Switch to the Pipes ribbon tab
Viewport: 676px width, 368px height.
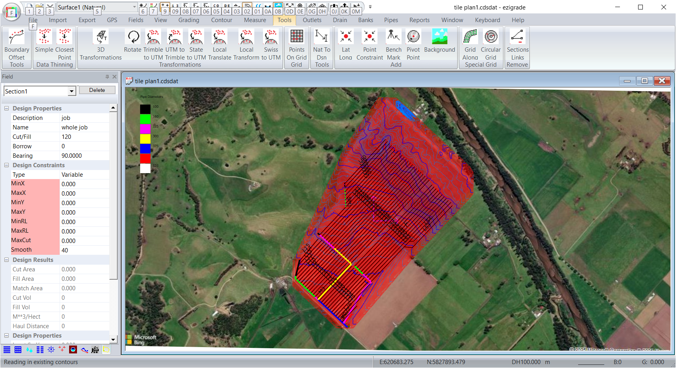tap(391, 20)
